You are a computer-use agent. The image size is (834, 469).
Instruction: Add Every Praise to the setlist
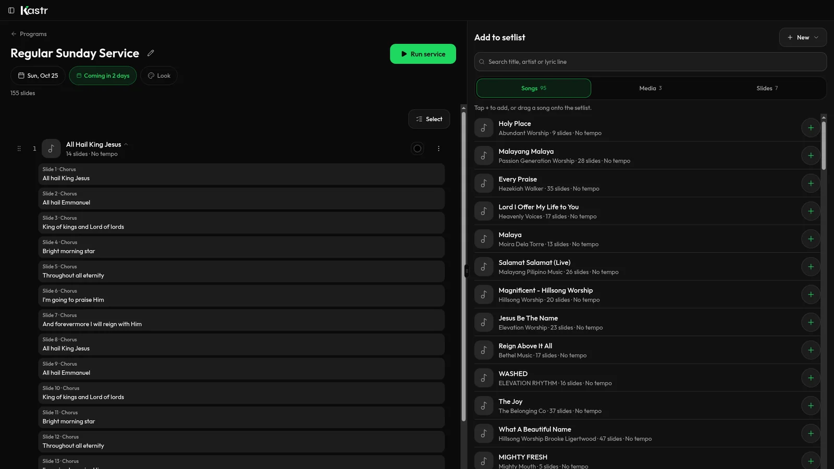click(811, 183)
